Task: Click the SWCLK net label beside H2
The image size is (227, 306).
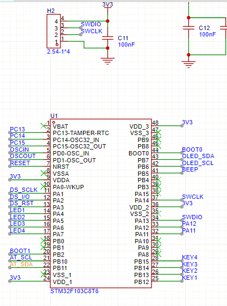Action: point(92,31)
